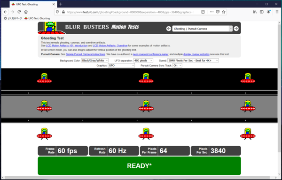The width and height of the screenshot is (282, 180).
Task: Toggle the reader view icon in address bar
Action: pyautogui.click(x=203, y=12)
